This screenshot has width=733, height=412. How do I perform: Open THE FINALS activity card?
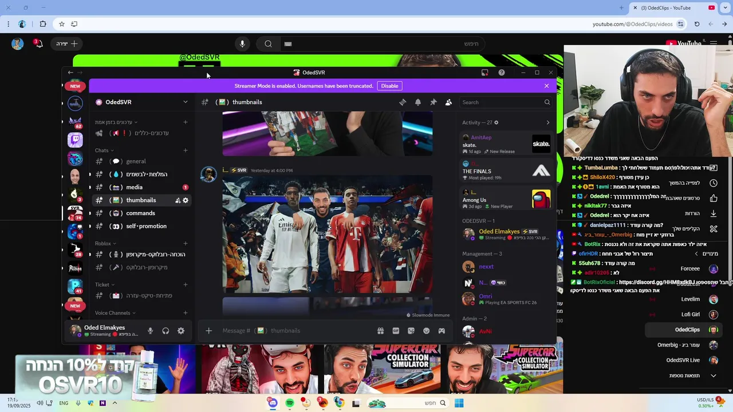coord(506,171)
